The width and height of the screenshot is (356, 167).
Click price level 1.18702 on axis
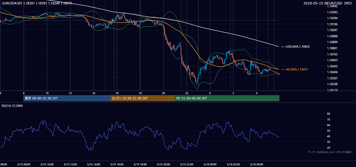tap(332, 54)
